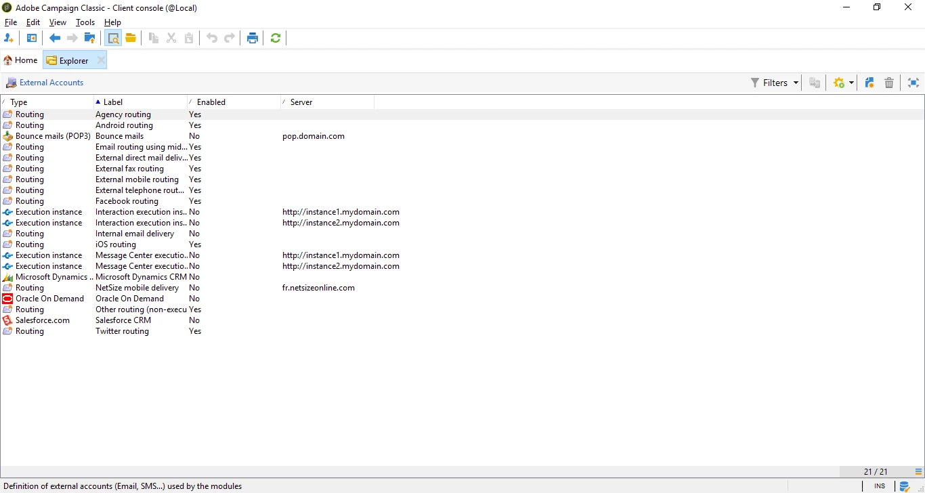Create a new external account icon

coord(869,83)
